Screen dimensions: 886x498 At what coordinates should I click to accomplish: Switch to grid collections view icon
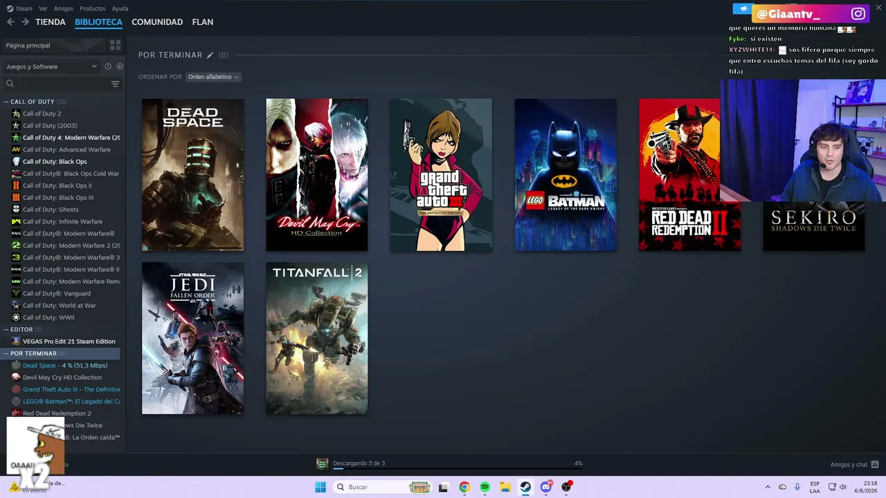(x=115, y=45)
